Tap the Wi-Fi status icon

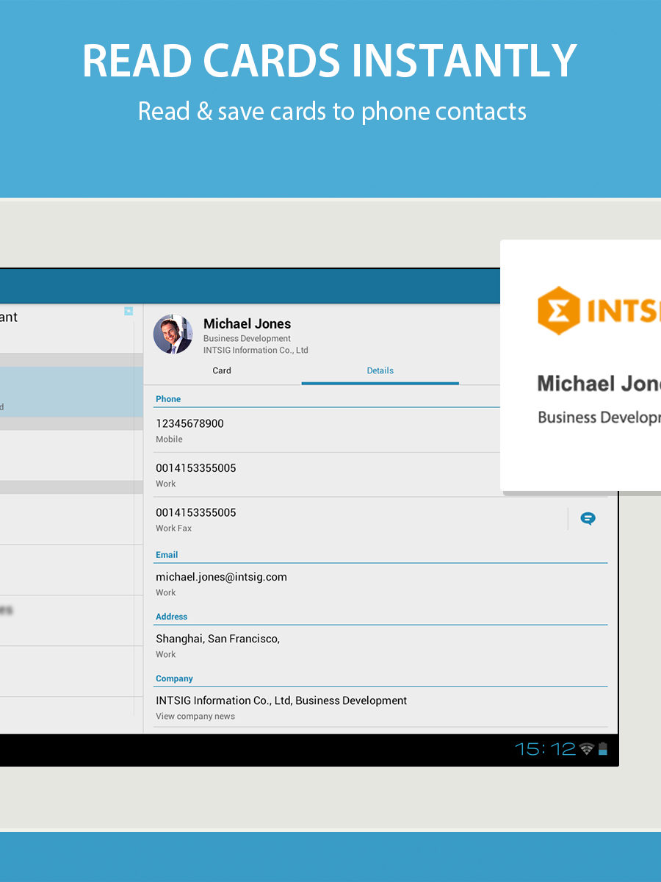coord(586,749)
